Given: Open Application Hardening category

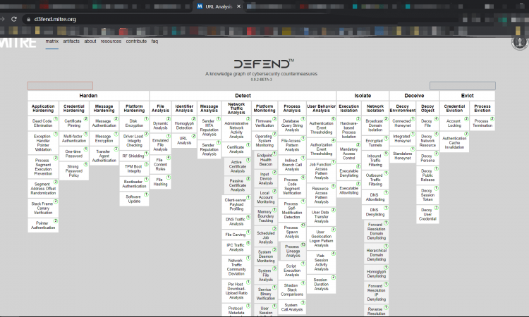Looking at the screenshot, I should point(43,108).
